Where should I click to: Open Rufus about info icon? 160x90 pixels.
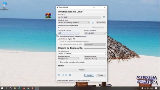(x=63, y=75)
